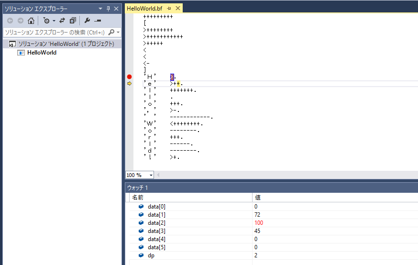
Task: Click the ウォッチ 1 panel title
Action: click(x=138, y=188)
